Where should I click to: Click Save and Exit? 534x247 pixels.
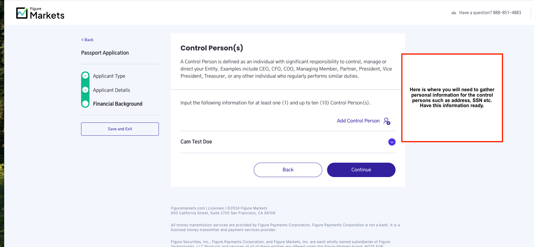pos(120,129)
